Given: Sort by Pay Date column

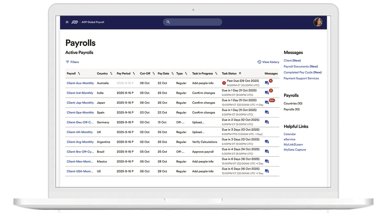Looking at the screenshot, I should pos(172,74).
